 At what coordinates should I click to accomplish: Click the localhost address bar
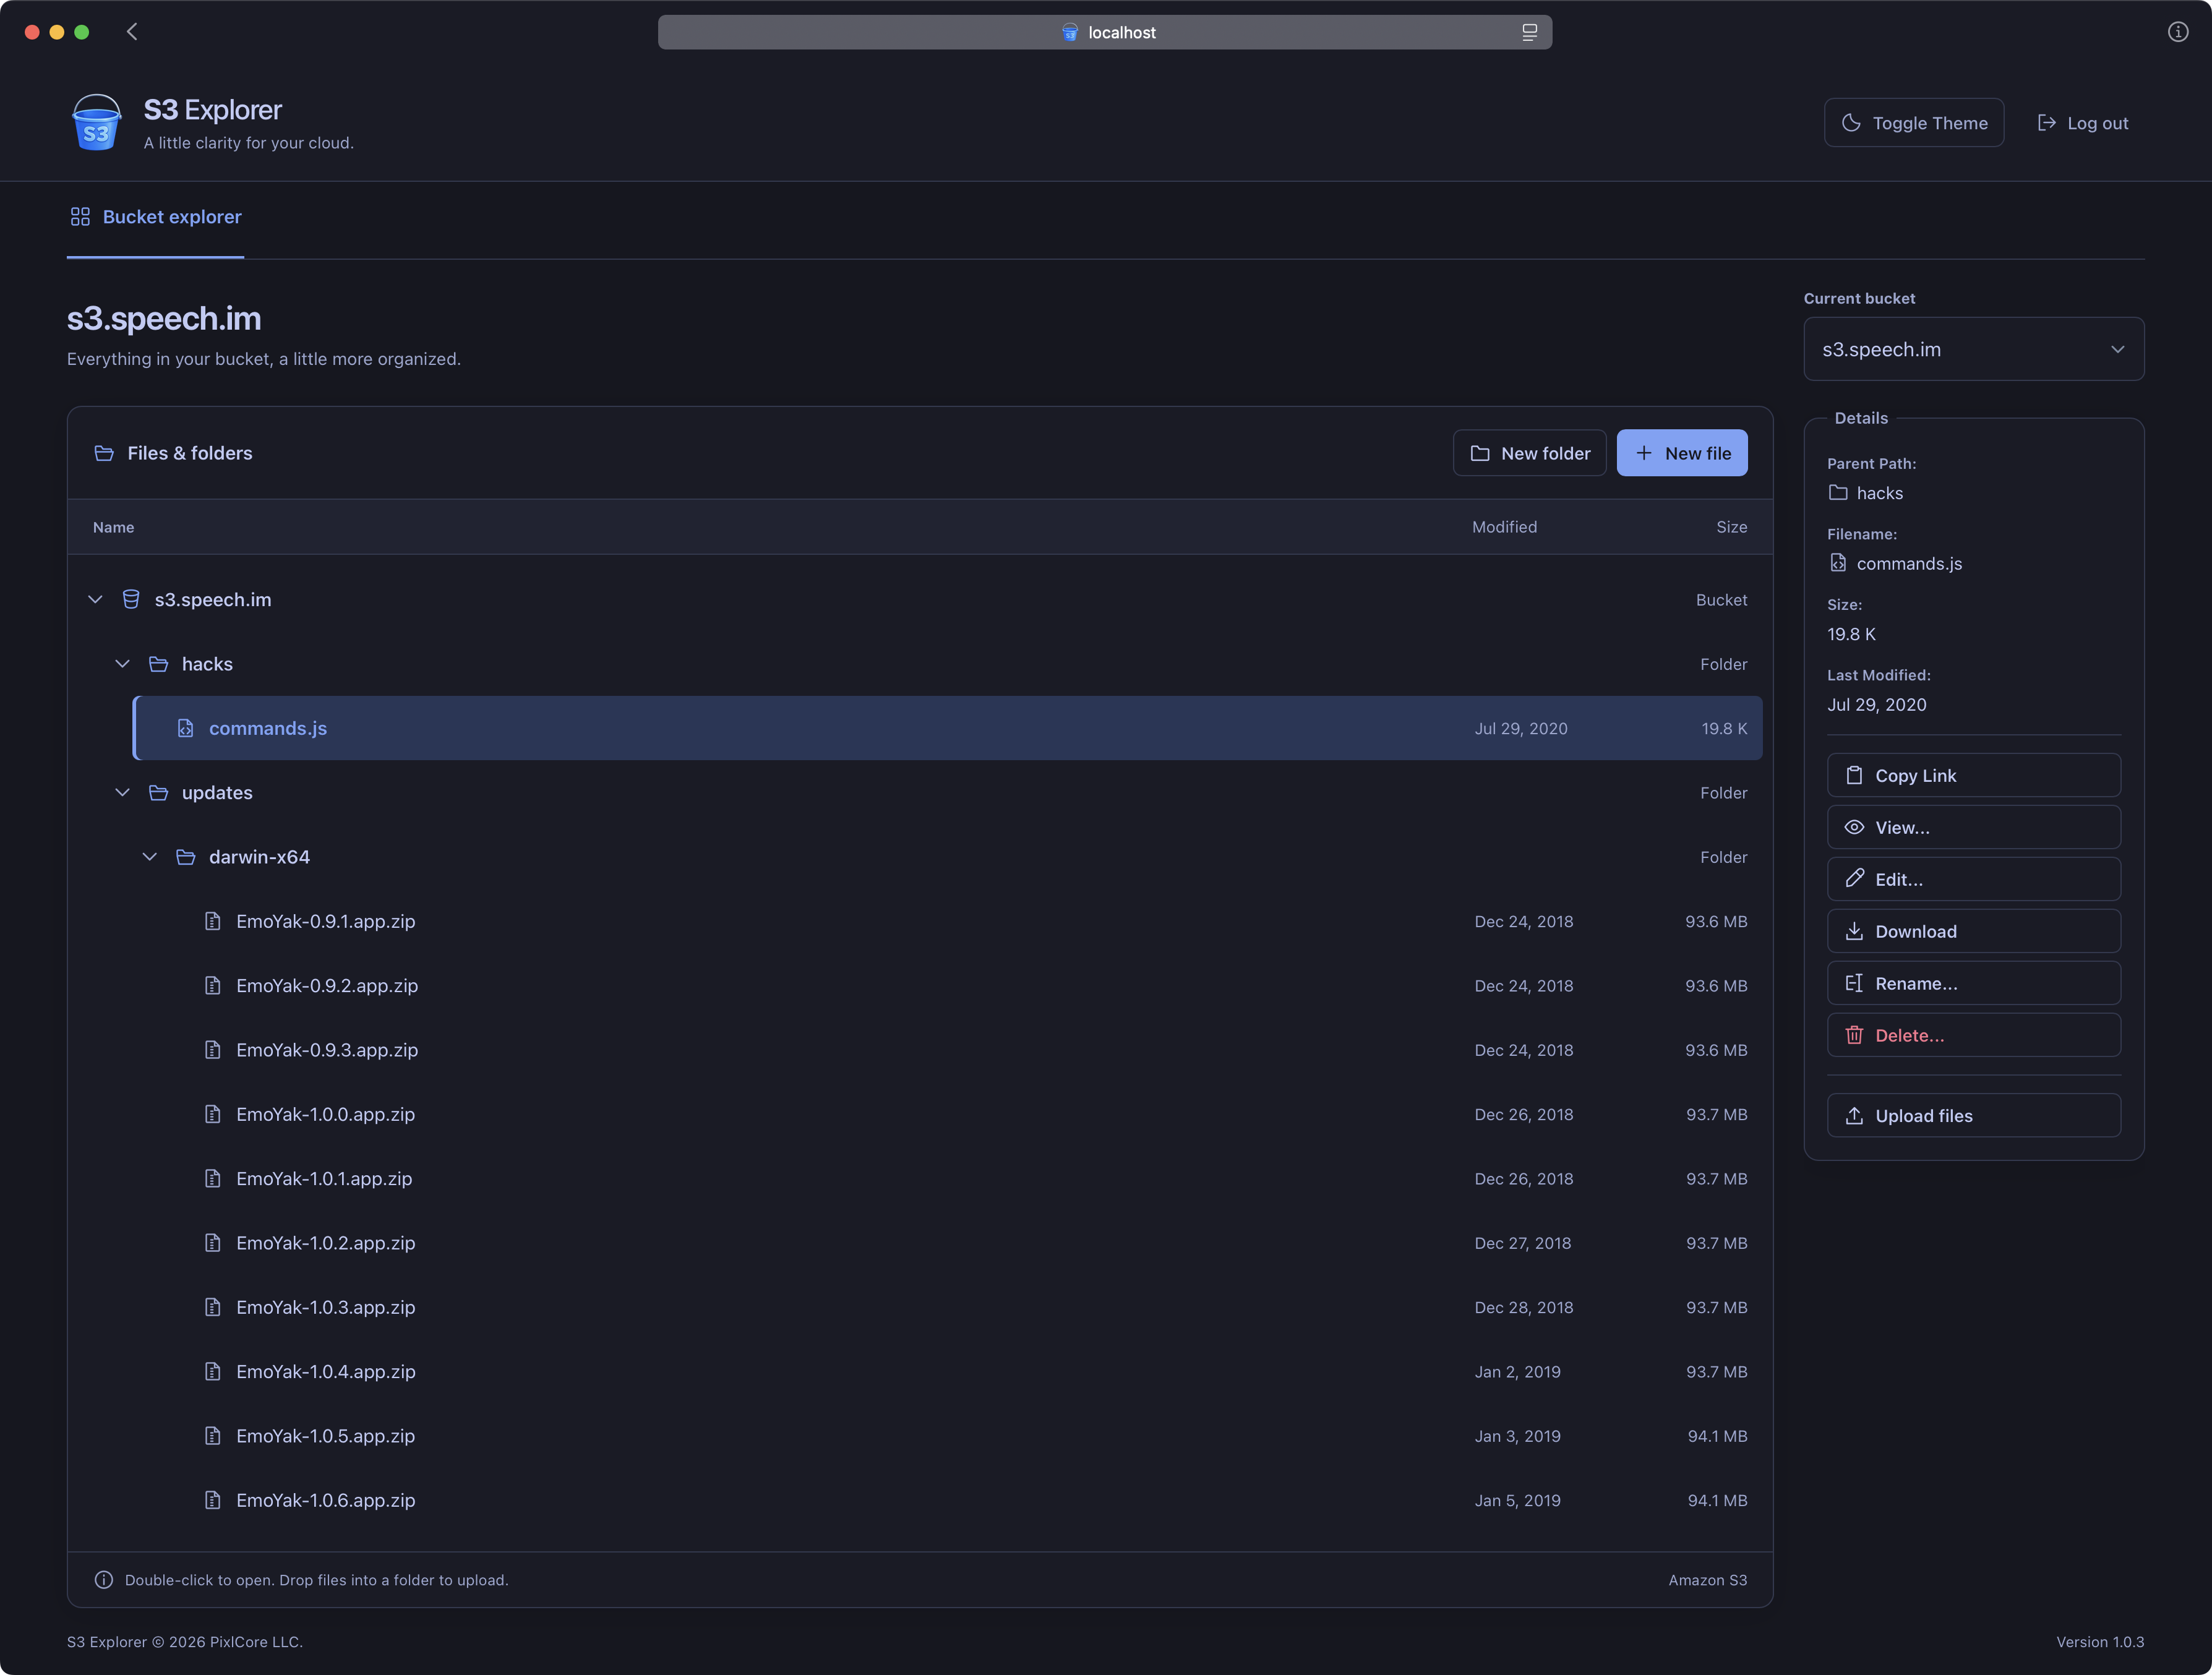coord(1105,32)
